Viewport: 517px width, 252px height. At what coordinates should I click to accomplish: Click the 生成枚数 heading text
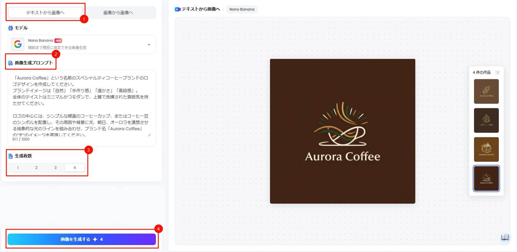tap(23, 156)
